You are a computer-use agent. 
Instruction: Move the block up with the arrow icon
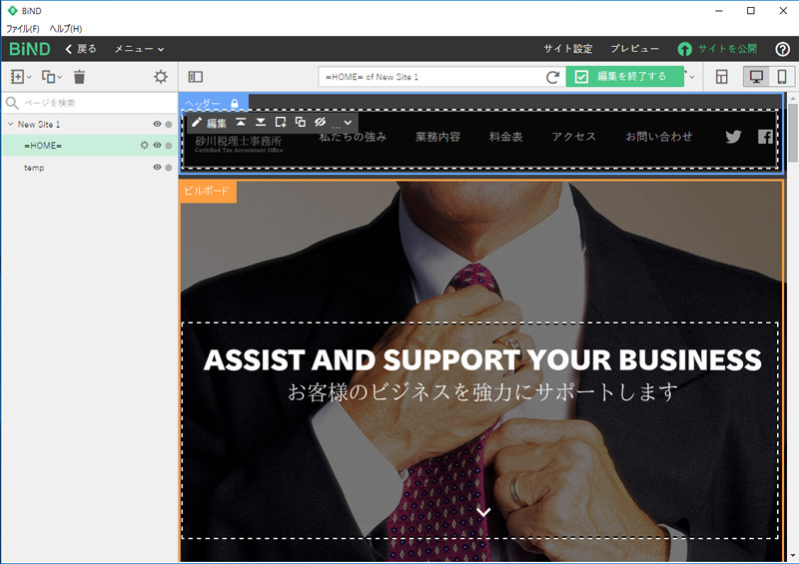pos(241,122)
